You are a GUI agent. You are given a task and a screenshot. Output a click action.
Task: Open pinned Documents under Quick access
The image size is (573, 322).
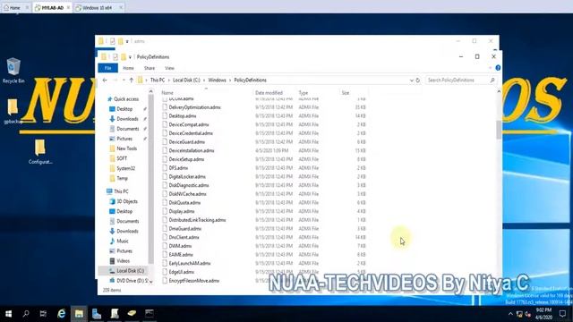pos(127,129)
